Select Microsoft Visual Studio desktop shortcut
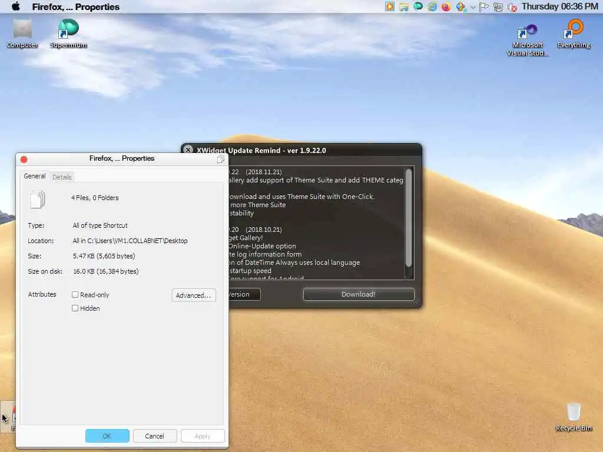603x452 pixels. (x=527, y=40)
